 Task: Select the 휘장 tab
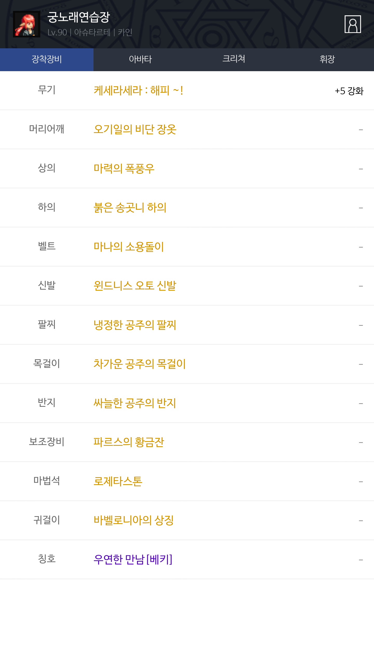tap(327, 59)
